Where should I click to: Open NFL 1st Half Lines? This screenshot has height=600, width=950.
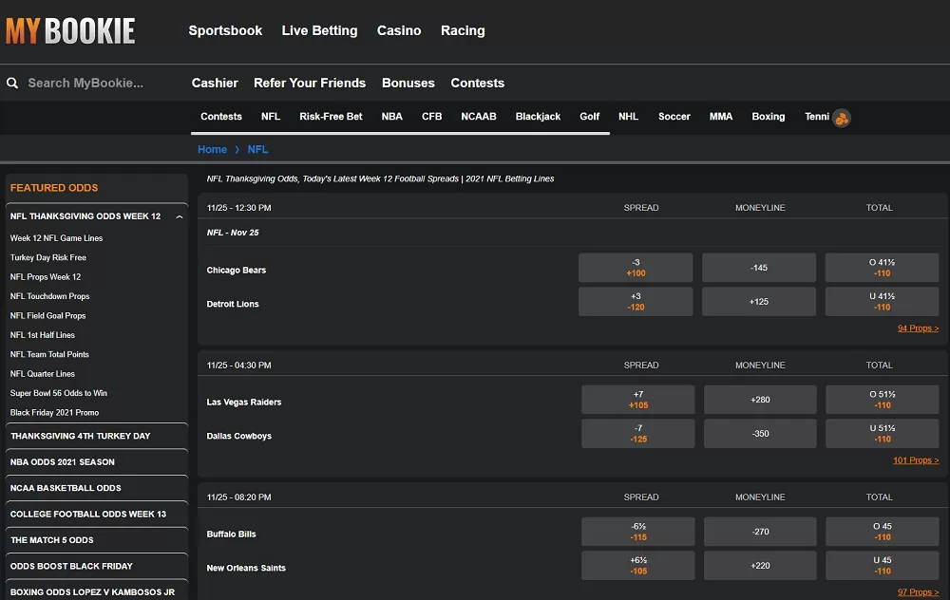click(x=43, y=335)
